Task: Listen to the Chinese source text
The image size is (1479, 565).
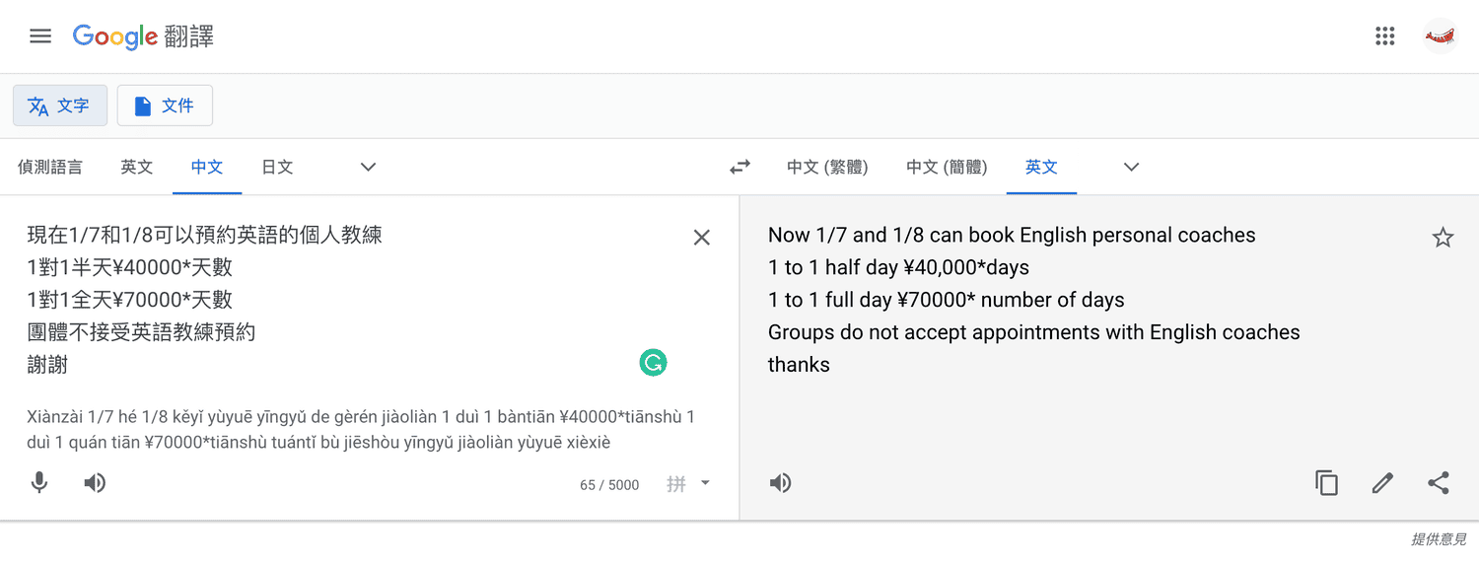Action: (95, 483)
